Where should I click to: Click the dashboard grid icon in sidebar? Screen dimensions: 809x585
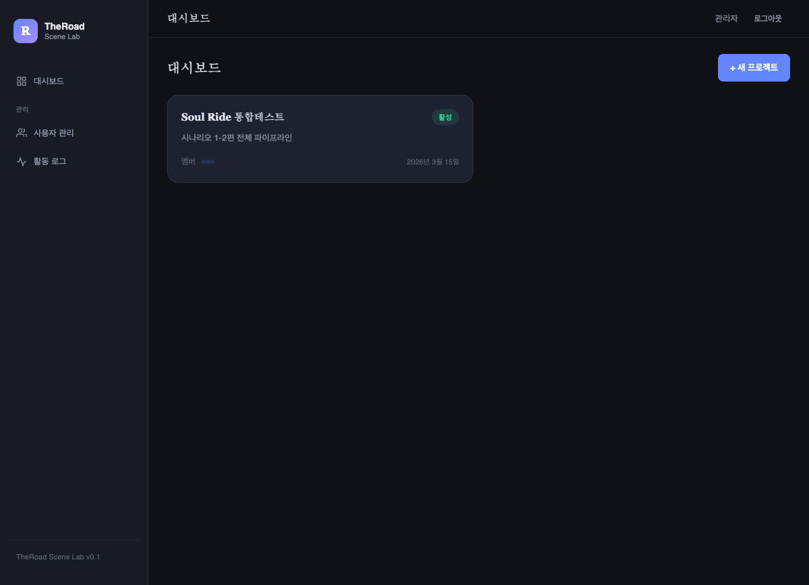22,81
